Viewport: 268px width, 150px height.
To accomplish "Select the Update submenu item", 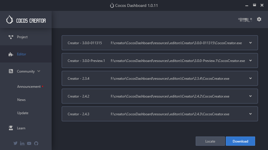I will 23,113.
